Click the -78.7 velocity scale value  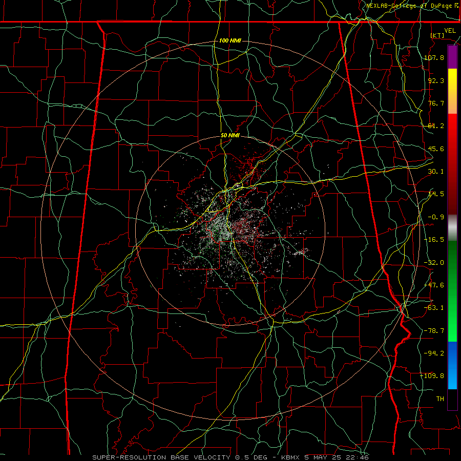point(434,331)
